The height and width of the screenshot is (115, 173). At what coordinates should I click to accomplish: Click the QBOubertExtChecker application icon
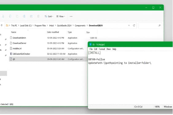point(11,54)
